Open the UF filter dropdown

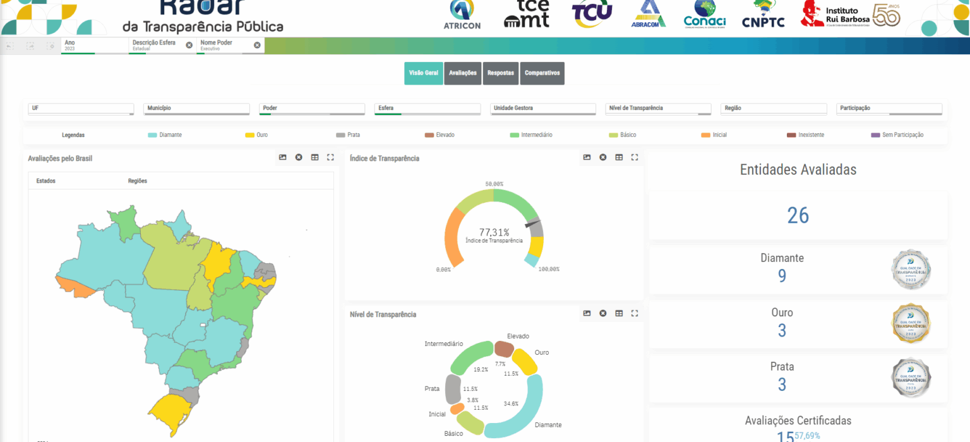(81, 109)
